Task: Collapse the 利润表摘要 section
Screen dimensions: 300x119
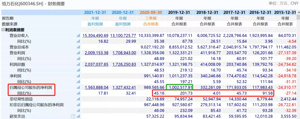Action: pos(3,30)
